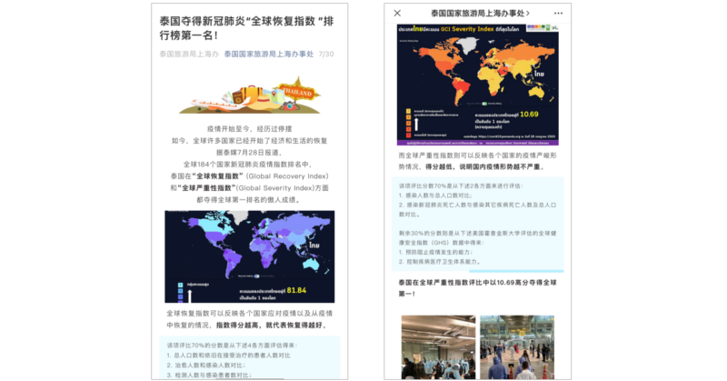This screenshot has height=381, width=727.
Task: Select the line 都夺得全球第一排名的傲人成绩
Action: tap(249, 199)
